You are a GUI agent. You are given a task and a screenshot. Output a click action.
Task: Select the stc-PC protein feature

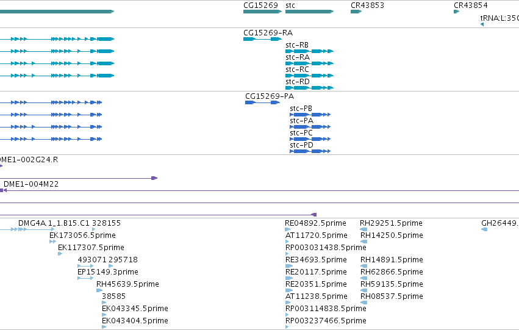pos(310,139)
